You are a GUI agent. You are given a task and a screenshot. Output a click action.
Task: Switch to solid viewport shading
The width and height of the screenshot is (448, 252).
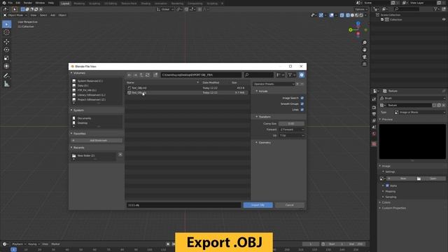(x=352, y=15)
